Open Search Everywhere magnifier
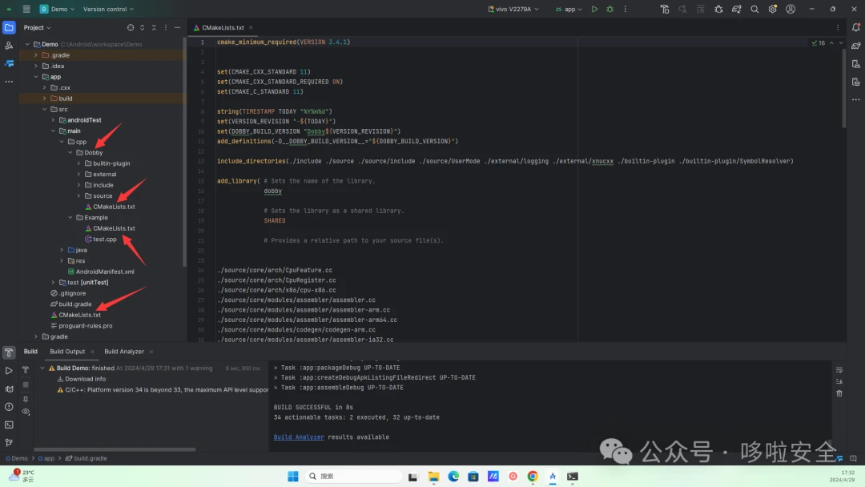 click(x=754, y=10)
